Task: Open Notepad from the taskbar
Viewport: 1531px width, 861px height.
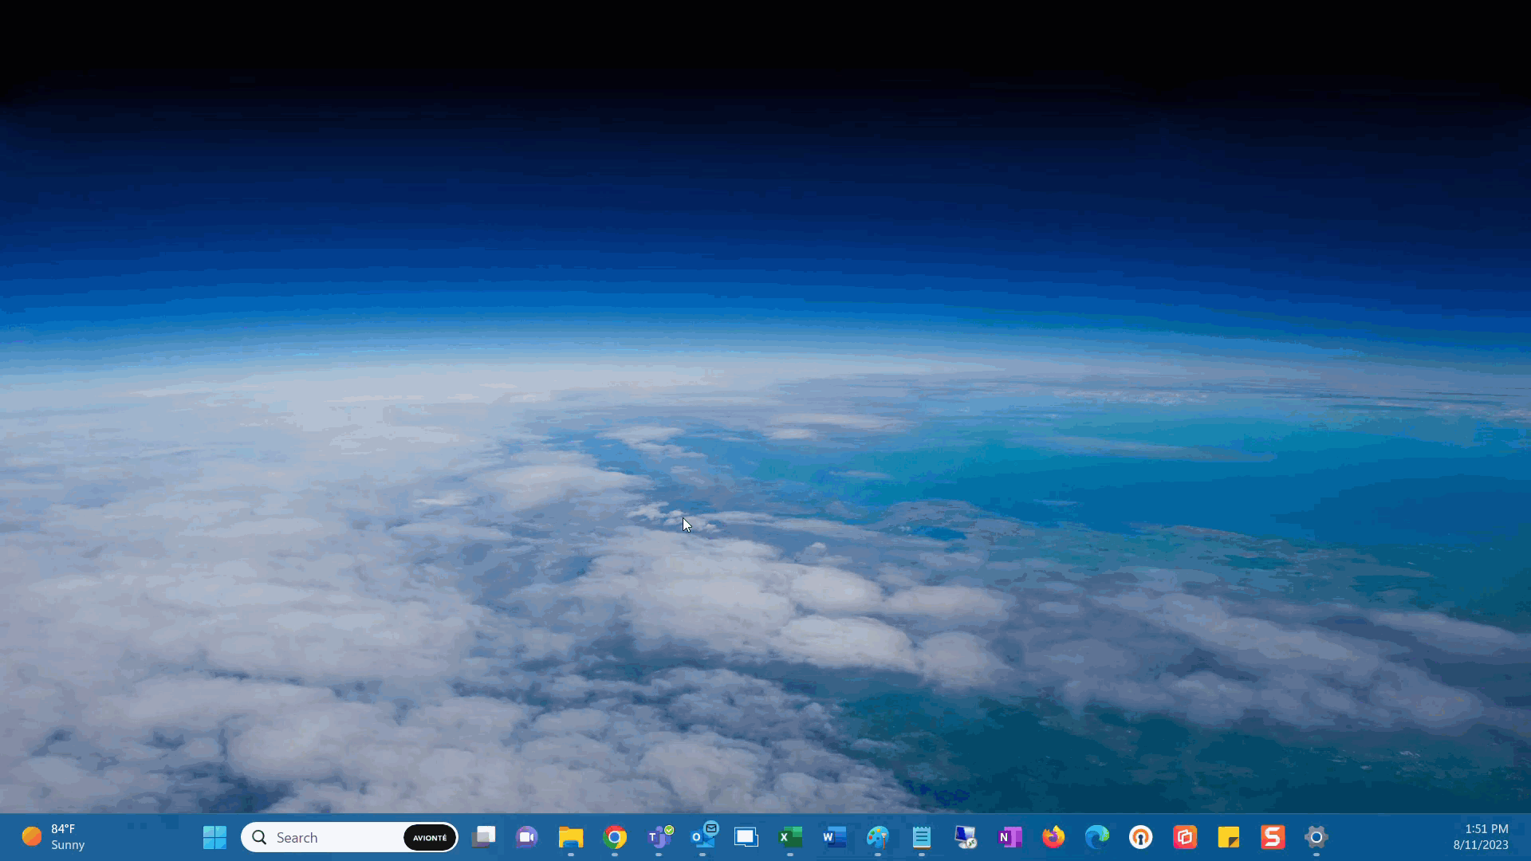Action: [922, 837]
